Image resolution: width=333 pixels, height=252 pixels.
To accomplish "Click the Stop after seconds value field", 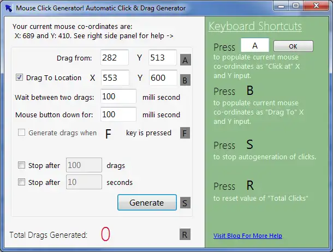I will point(84,182).
